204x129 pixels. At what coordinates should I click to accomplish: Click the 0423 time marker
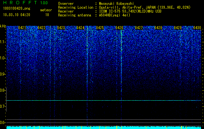(61, 27)
